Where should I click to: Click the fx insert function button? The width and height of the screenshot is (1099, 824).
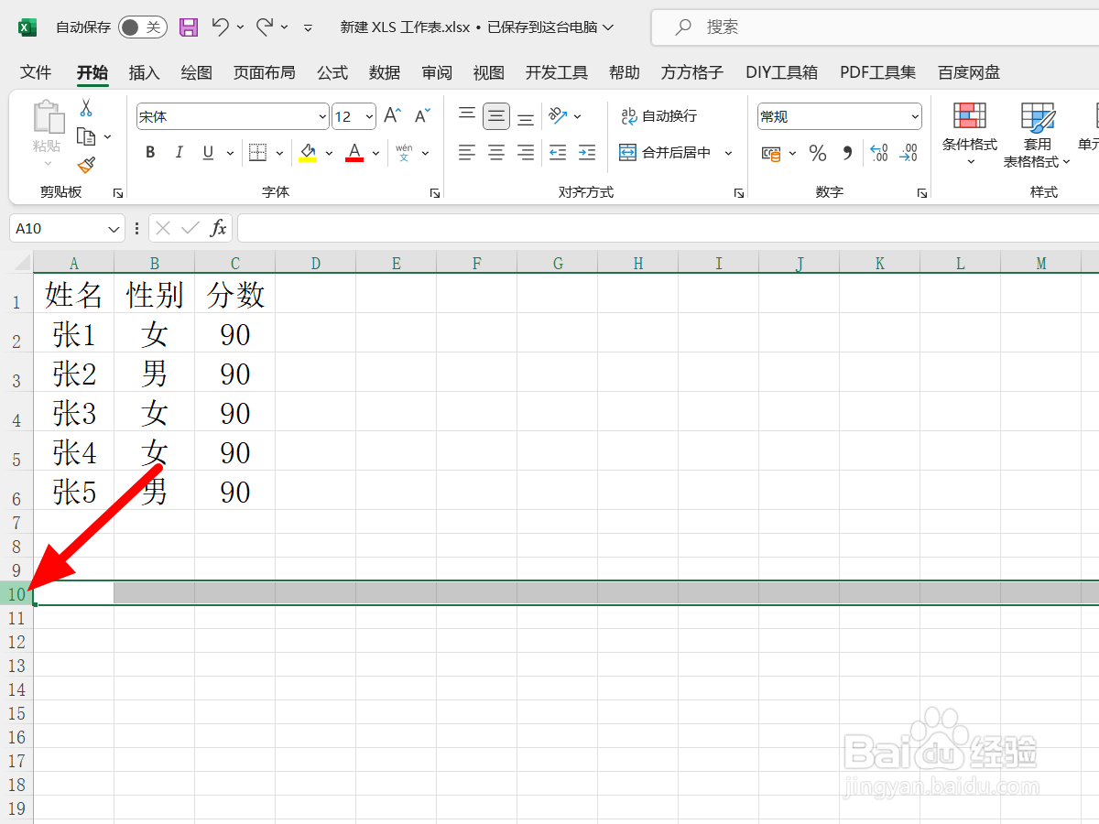click(x=220, y=228)
